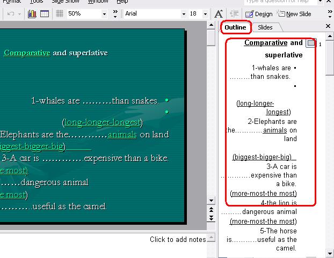Image resolution: width=334 pixels, height=258 pixels.
Task: Click outline text '2-Elephants are'
Action: click(x=272, y=121)
